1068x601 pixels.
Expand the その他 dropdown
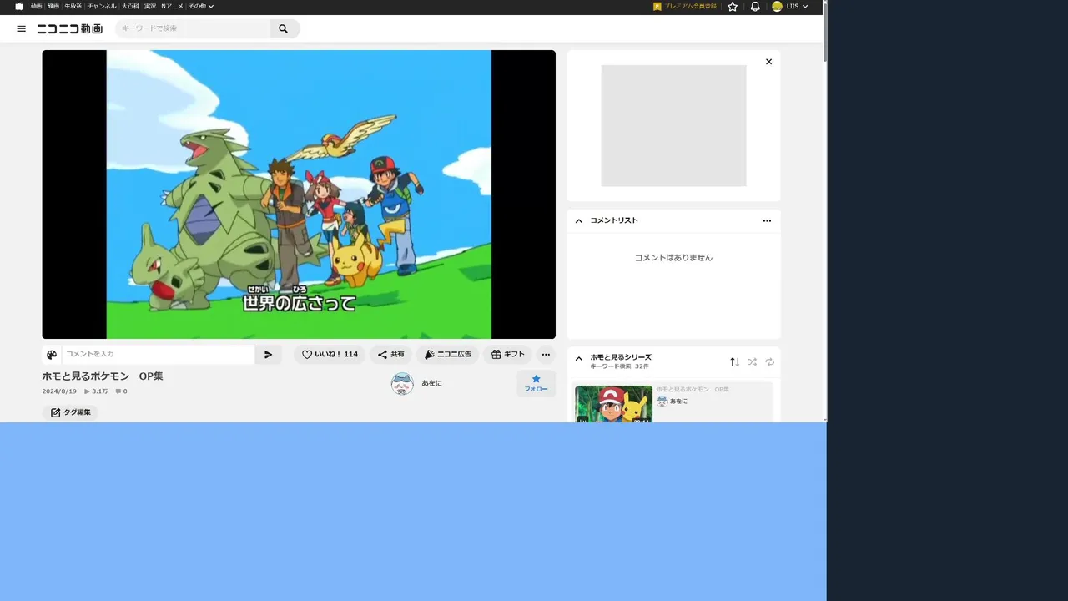click(x=201, y=6)
